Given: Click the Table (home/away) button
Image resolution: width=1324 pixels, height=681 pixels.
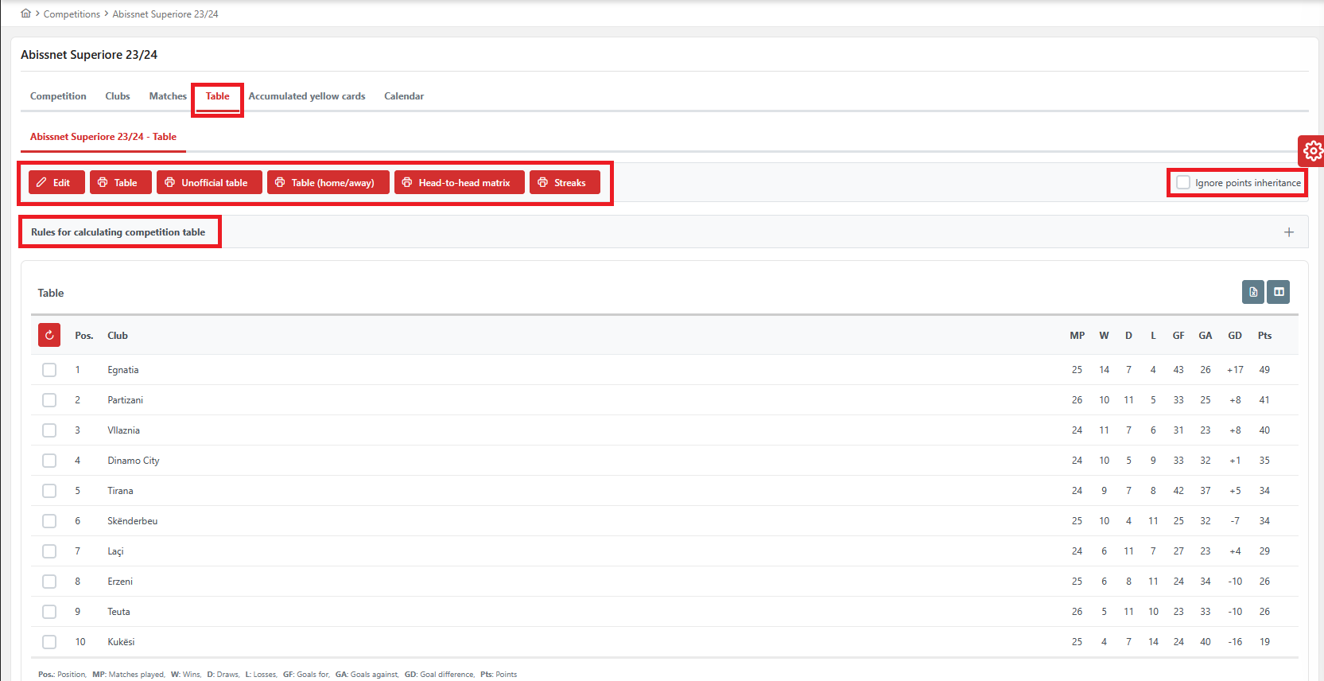Looking at the screenshot, I should (x=328, y=182).
